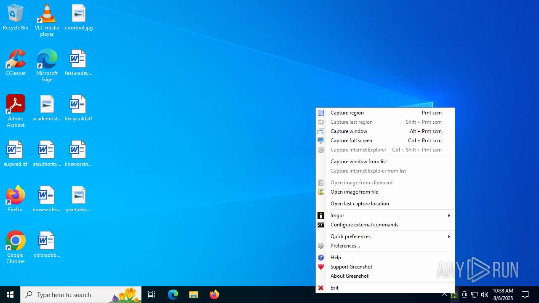The image size is (539, 303).
Task: Select the coloradob... document icon
Action: 47,245
